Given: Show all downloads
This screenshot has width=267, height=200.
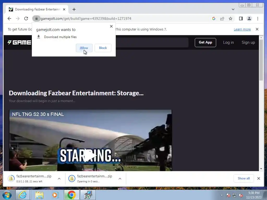Looking at the screenshot, I should [x=244, y=178].
